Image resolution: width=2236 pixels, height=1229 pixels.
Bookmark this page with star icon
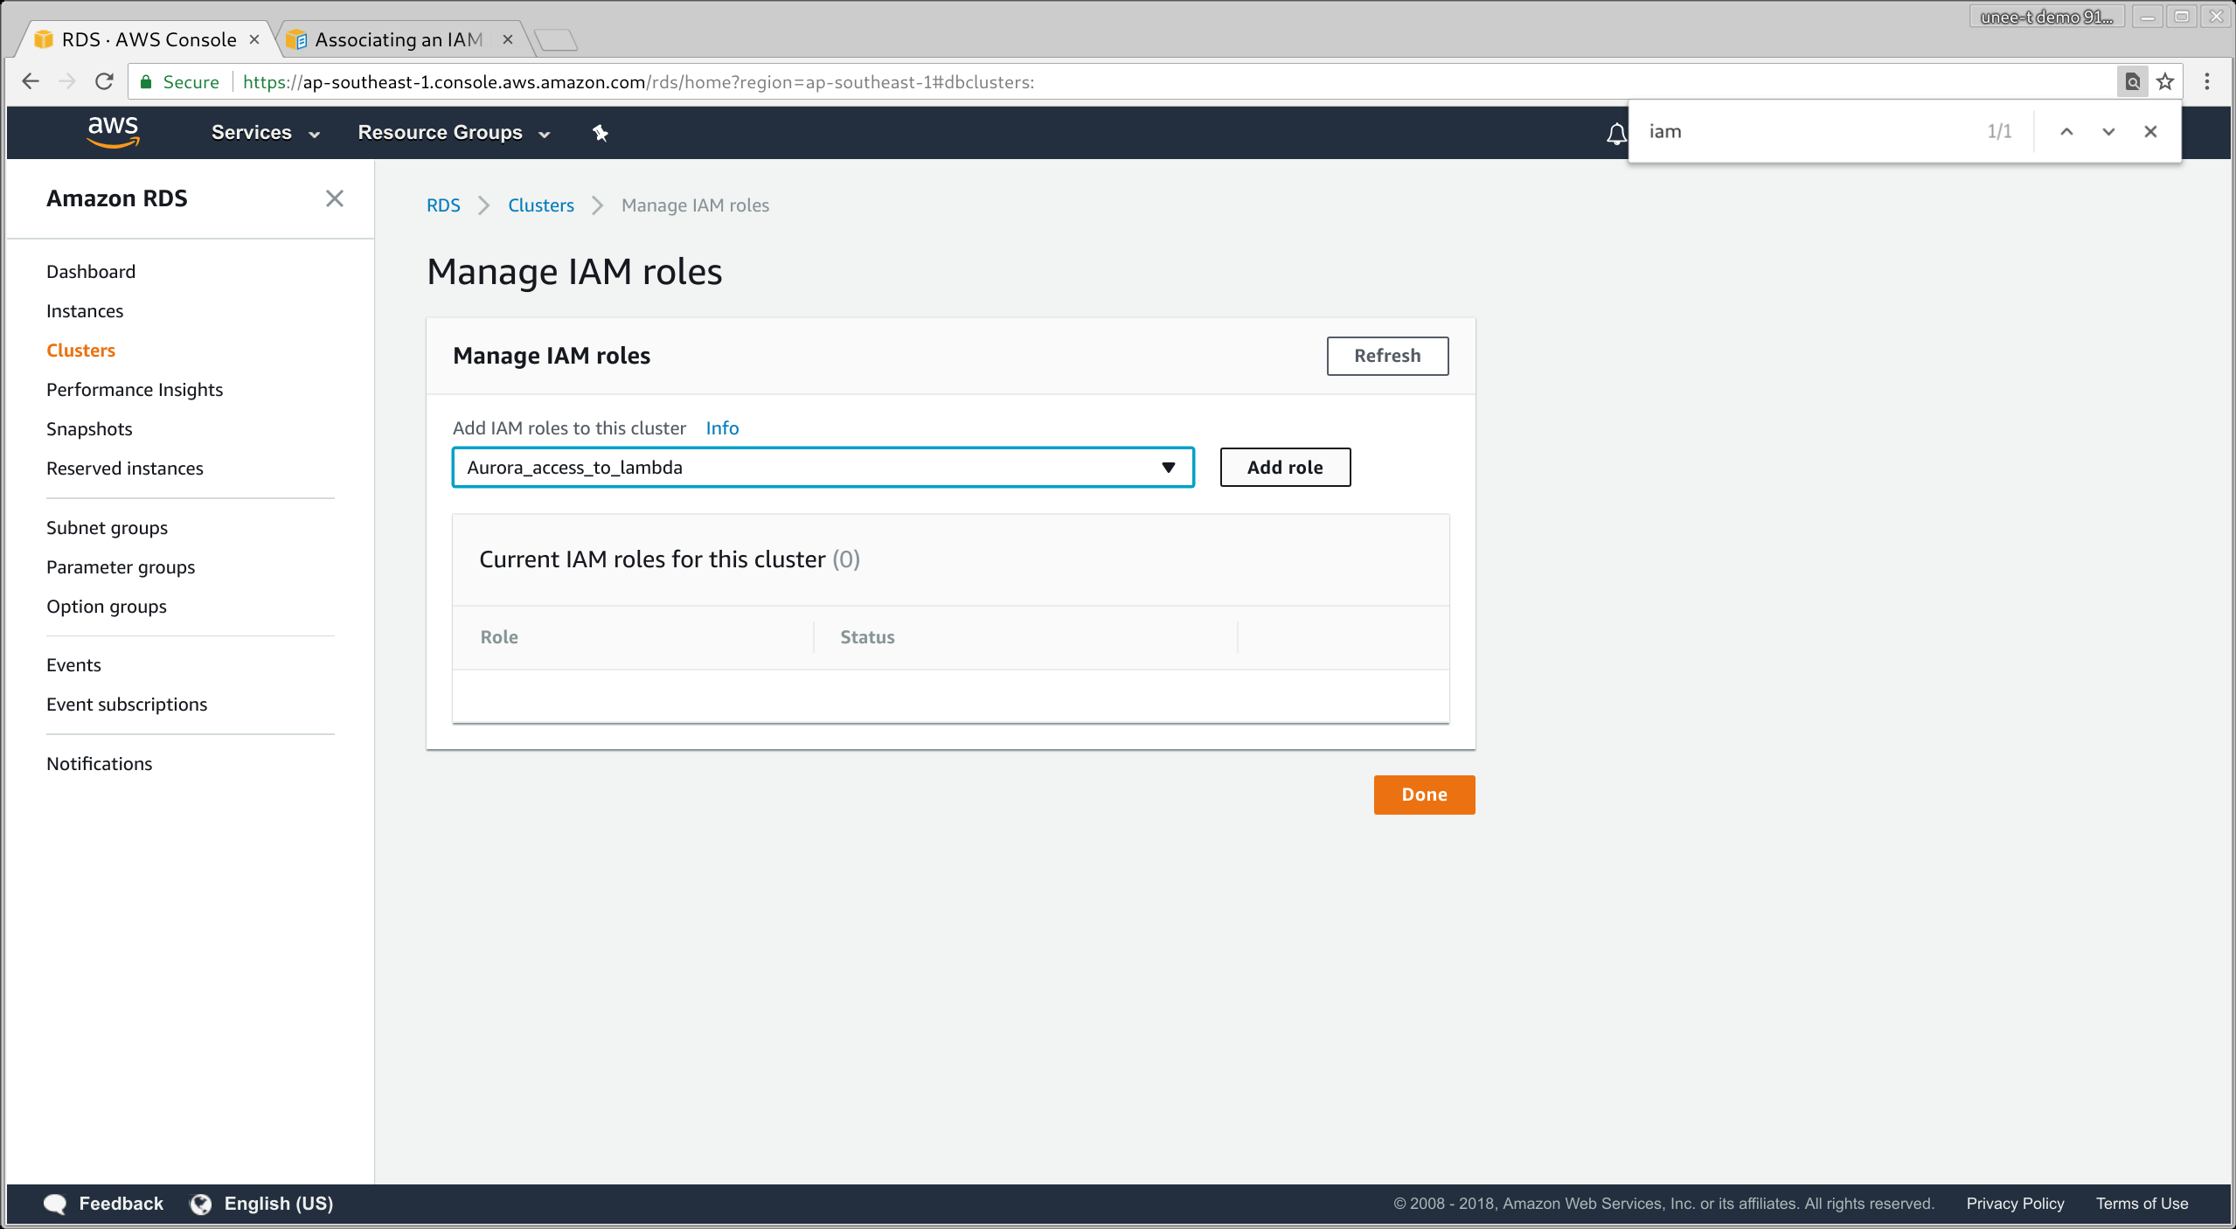[2164, 82]
